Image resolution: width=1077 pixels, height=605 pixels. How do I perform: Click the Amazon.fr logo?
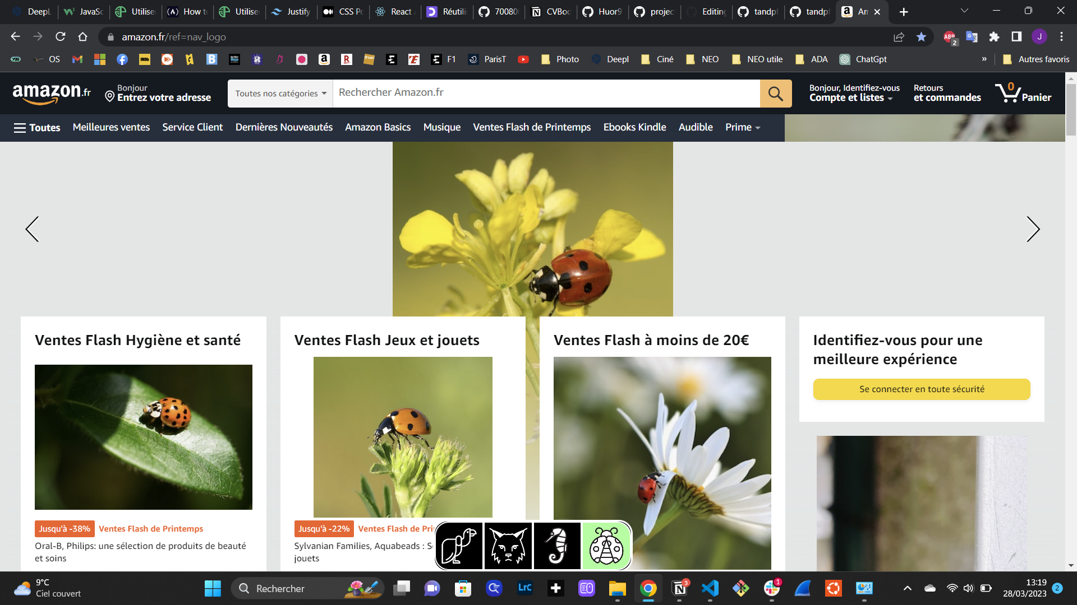click(52, 93)
